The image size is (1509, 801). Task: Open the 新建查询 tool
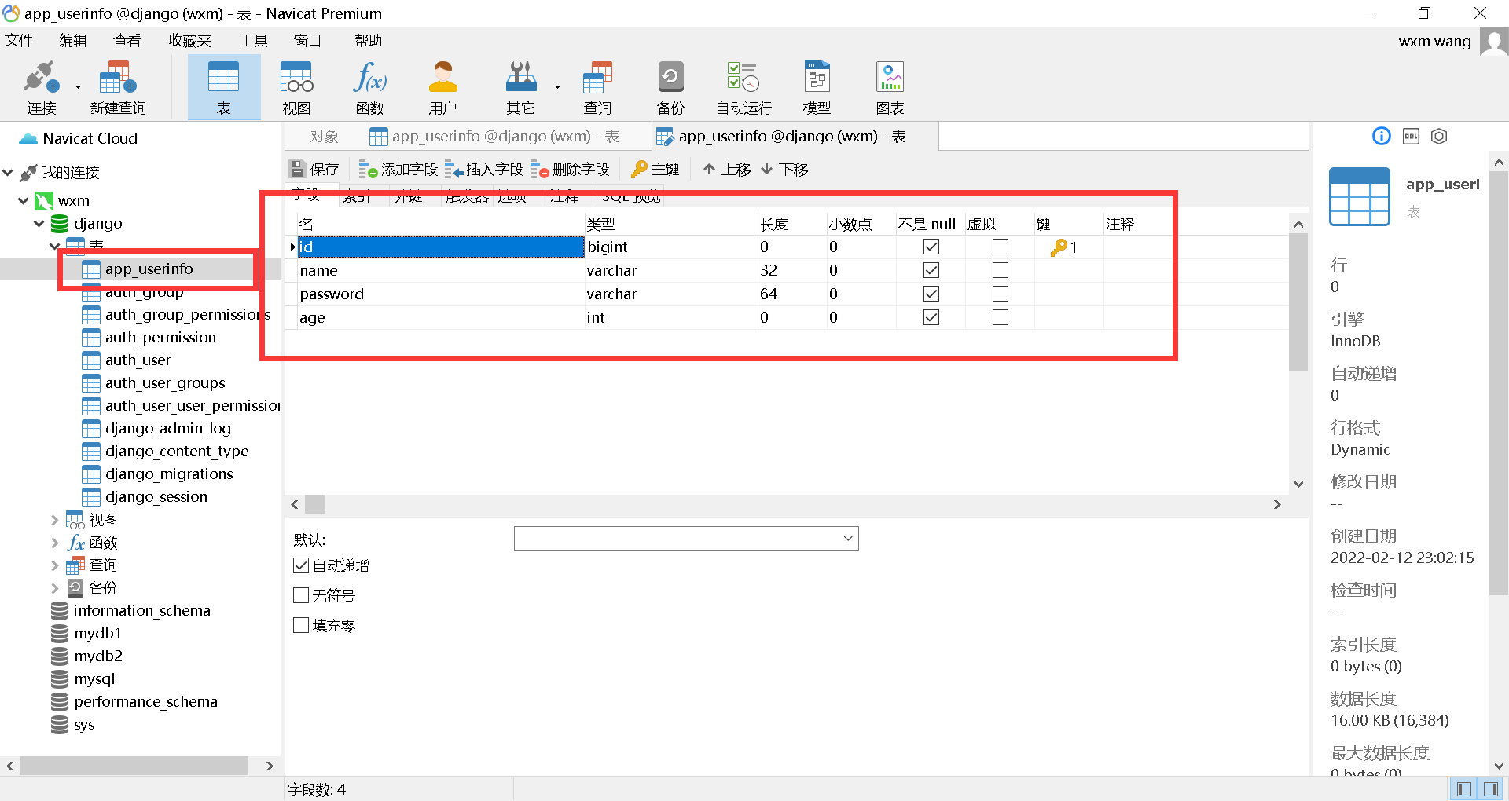click(x=116, y=86)
